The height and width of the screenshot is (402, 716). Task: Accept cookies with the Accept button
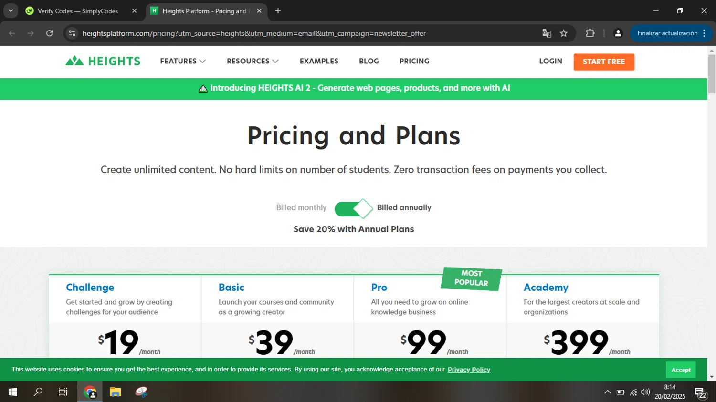coord(681,370)
